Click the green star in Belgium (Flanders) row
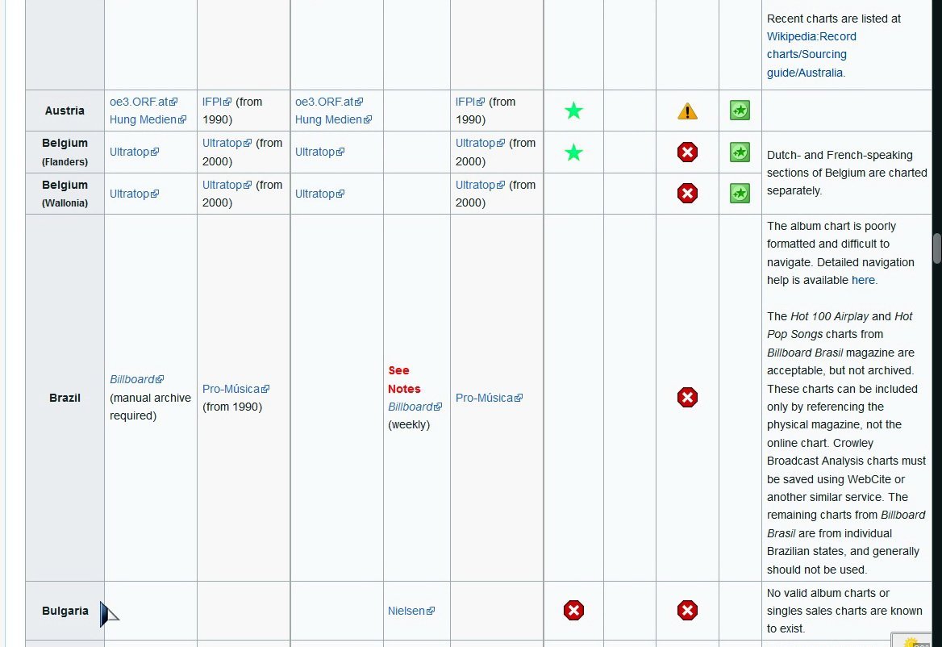The width and height of the screenshot is (942, 647). click(x=573, y=152)
